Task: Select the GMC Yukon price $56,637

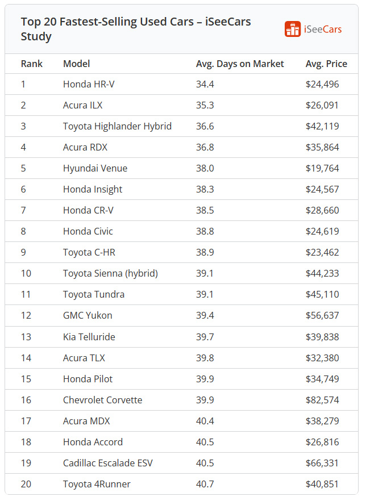Action: click(x=322, y=315)
